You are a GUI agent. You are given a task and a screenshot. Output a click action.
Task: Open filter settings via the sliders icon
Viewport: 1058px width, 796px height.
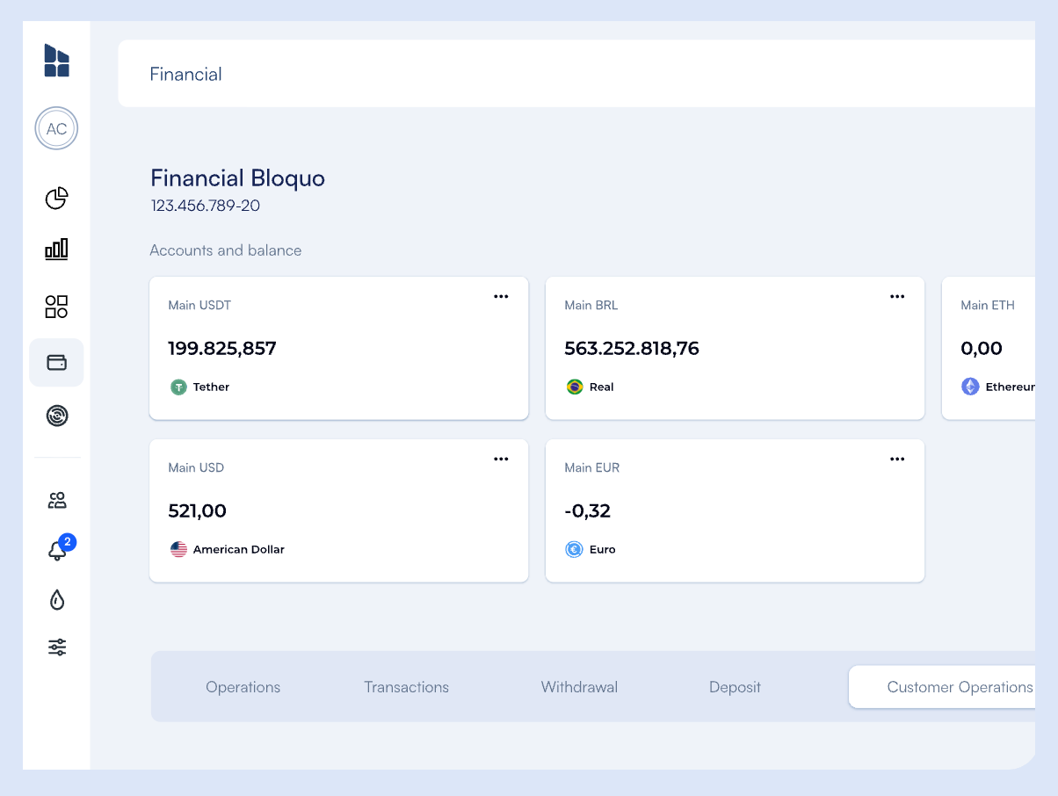tap(55, 647)
